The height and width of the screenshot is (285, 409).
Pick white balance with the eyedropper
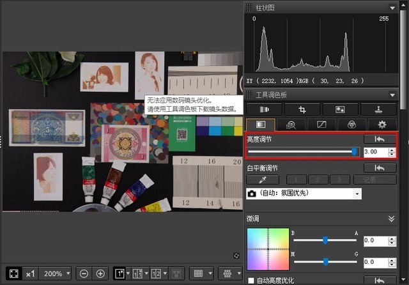click(263, 180)
